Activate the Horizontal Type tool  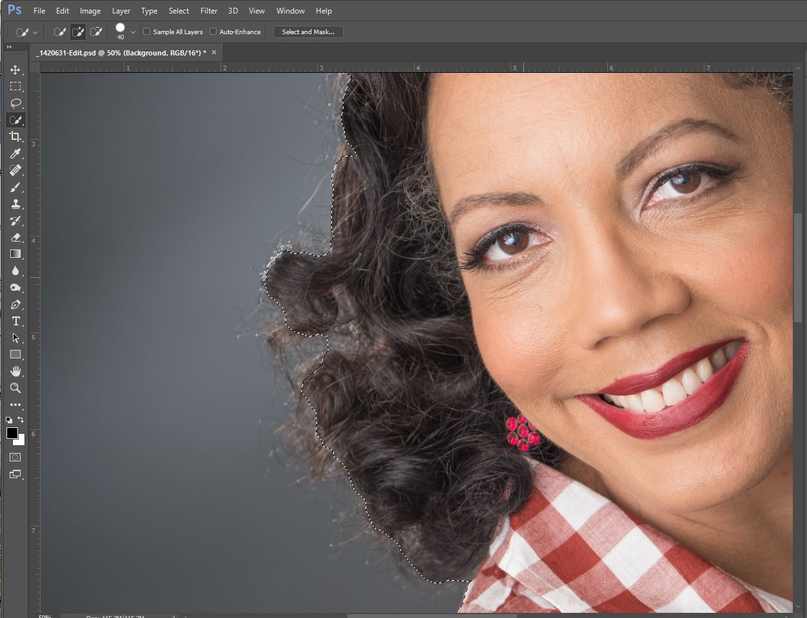pos(16,321)
